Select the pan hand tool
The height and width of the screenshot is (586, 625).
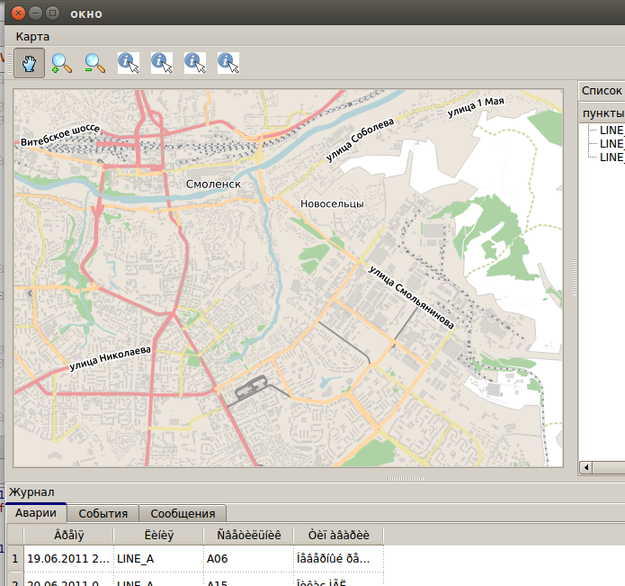point(30,63)
